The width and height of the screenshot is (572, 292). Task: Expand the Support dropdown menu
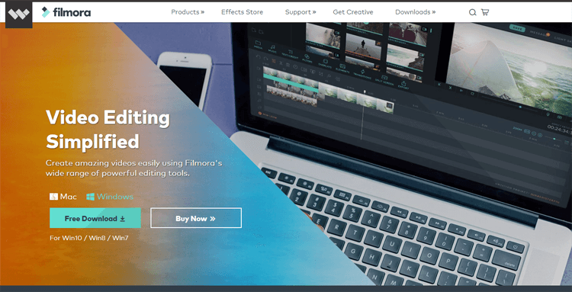point(300,12)
